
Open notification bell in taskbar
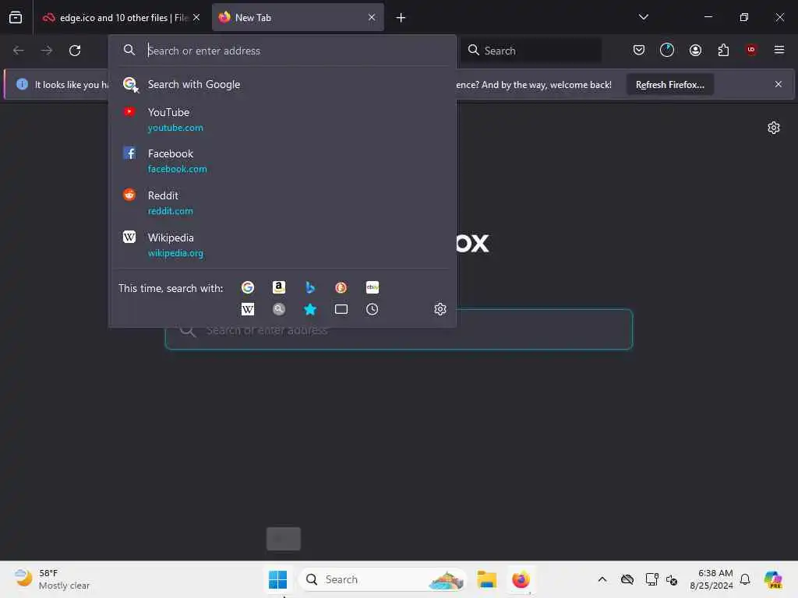tap(745, 579)
